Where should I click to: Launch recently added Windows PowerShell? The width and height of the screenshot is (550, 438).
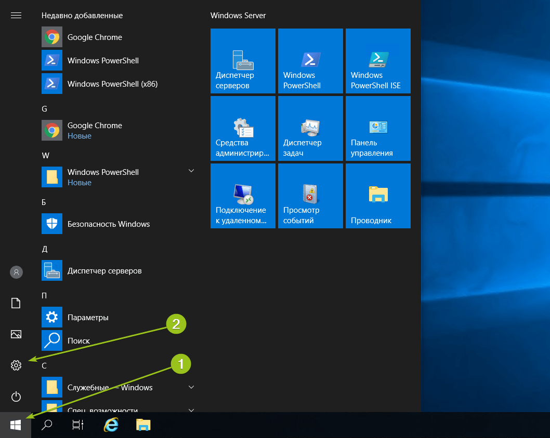(119, 60)
